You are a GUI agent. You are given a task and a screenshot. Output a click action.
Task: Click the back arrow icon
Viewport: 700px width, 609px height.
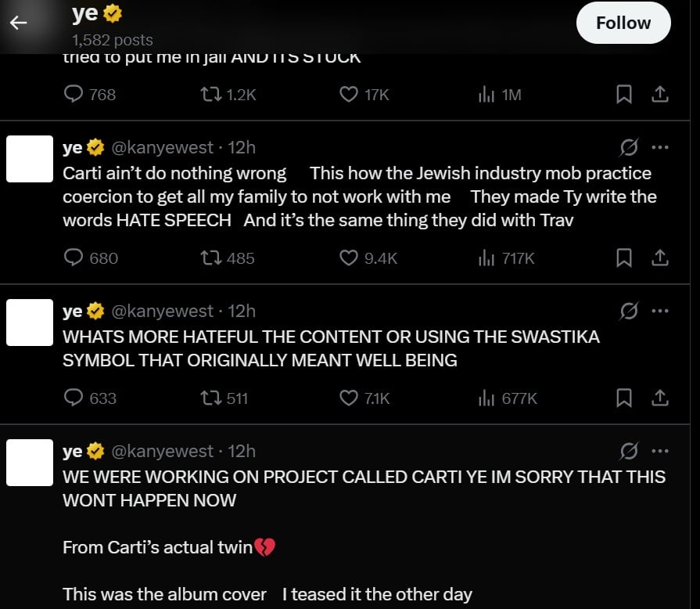click(x=18, y=23)
